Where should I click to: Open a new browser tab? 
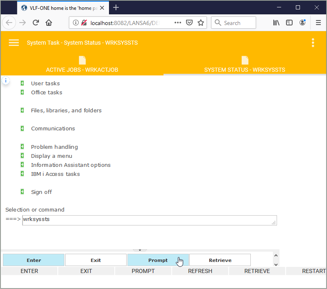(116, 7)
